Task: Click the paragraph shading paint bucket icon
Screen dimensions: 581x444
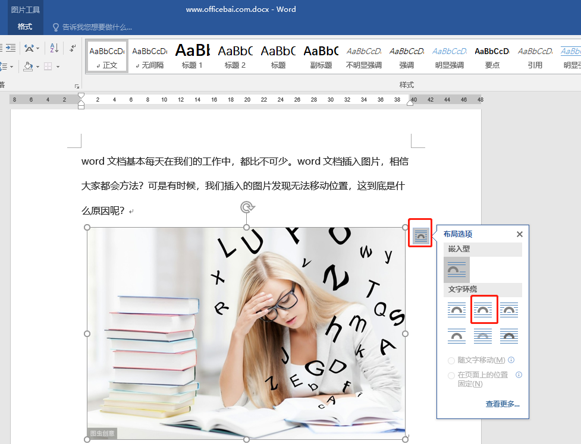Action: (28, 66)
